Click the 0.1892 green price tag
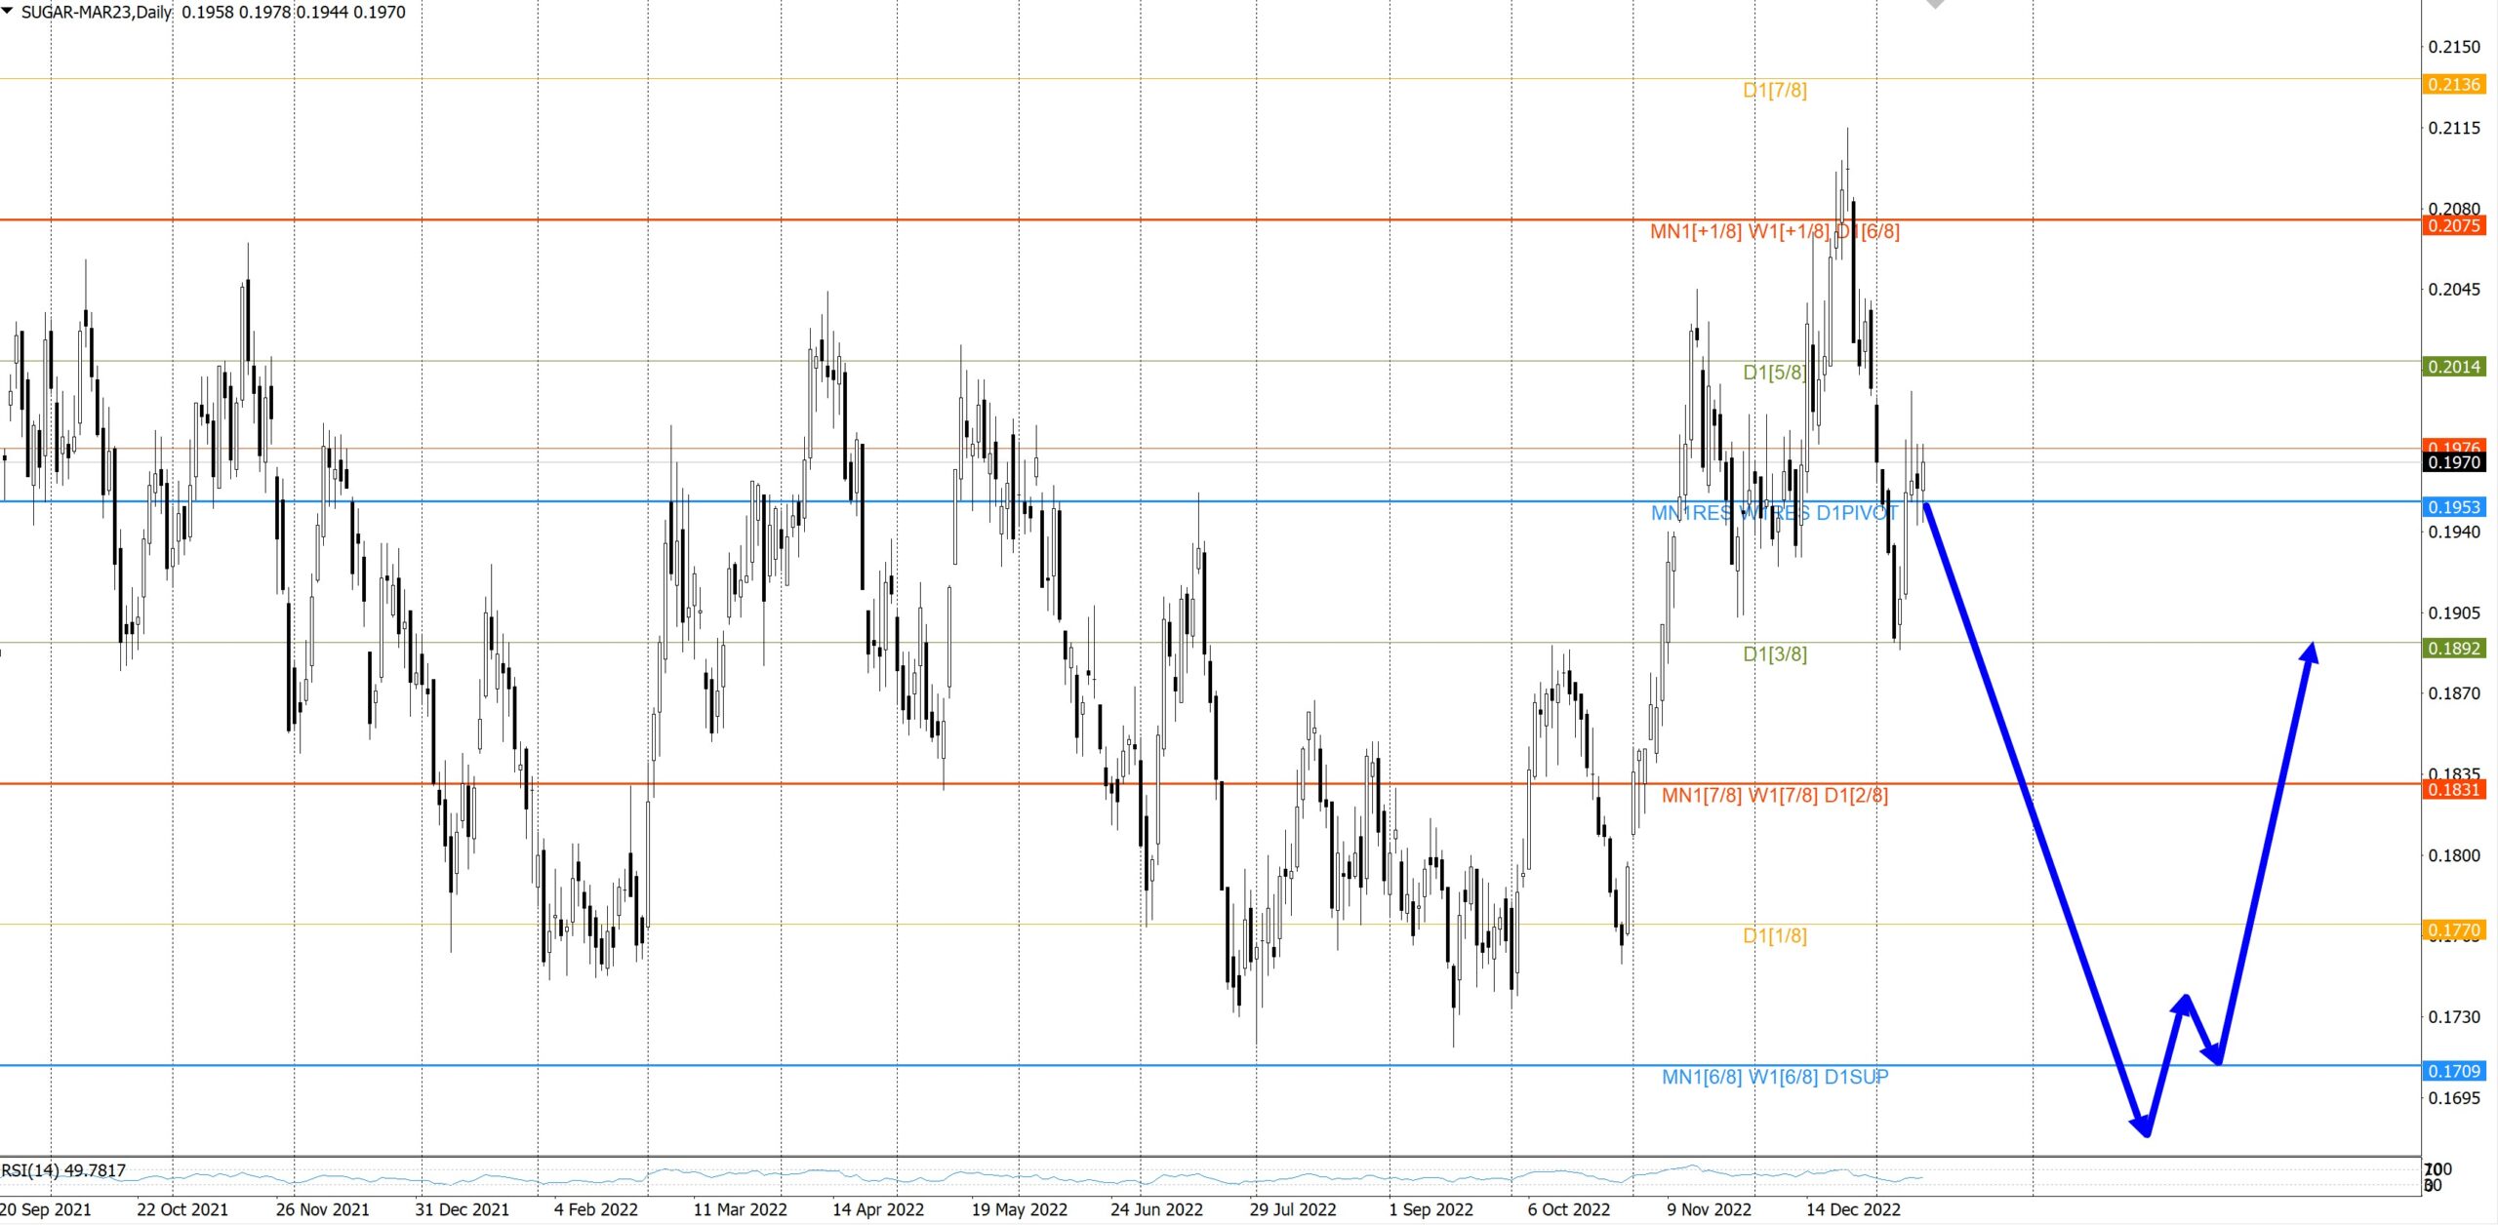The width and height of the screenshot is (2498, 1225). 2453,649
